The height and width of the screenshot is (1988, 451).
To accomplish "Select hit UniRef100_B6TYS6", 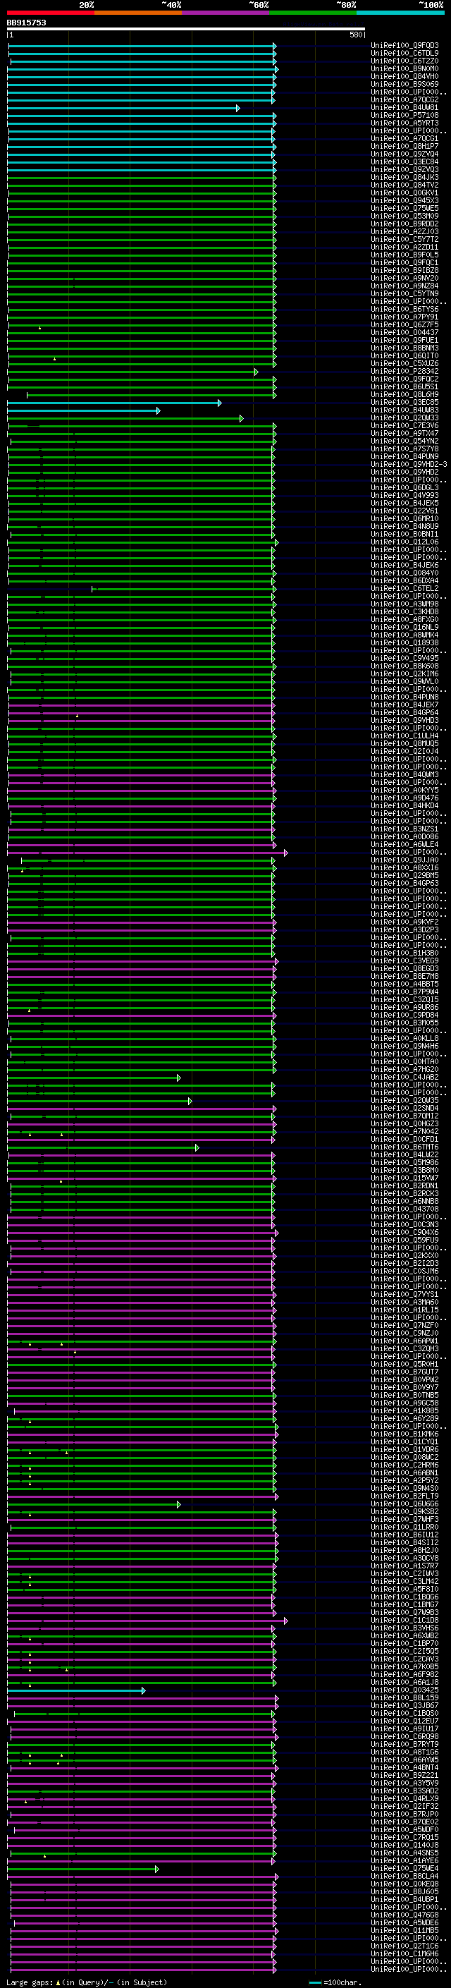I will coord(404,310).
